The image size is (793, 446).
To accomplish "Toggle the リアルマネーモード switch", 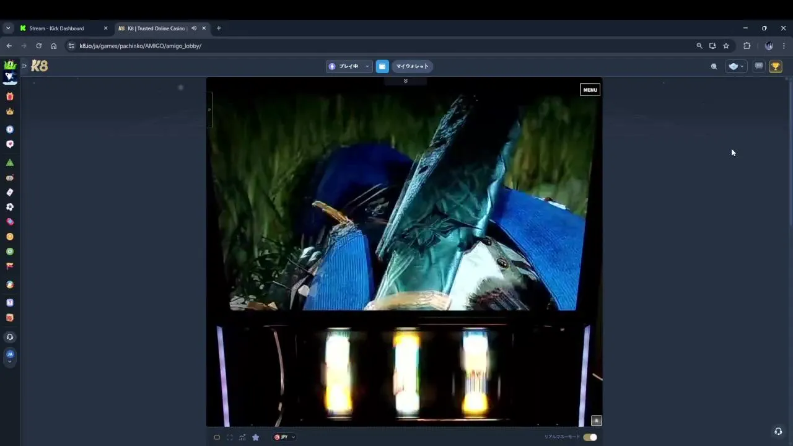I will tap(590, 437).
